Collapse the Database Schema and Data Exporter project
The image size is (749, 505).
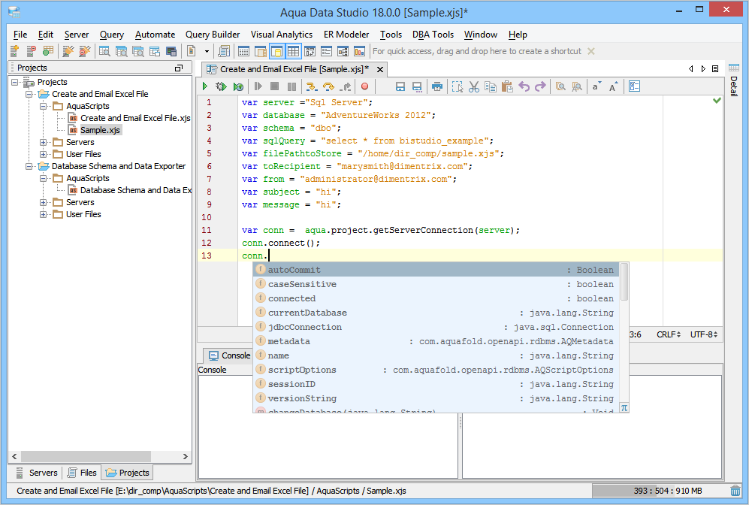29,166
